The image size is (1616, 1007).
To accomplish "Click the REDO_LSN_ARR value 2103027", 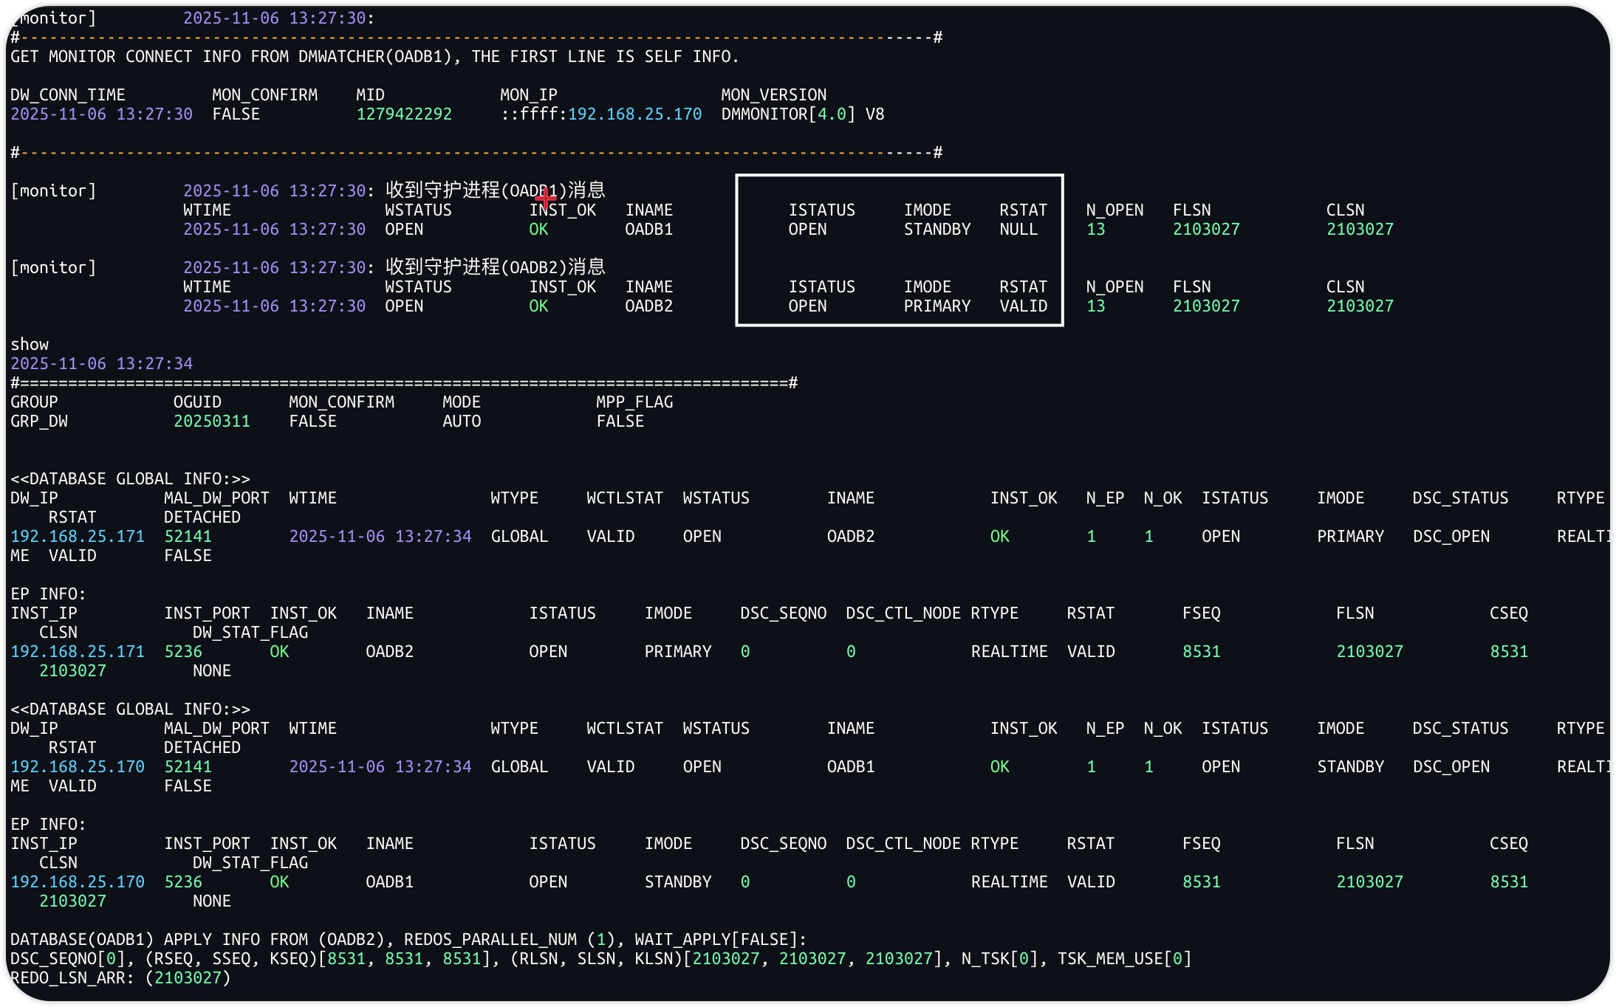I will [x=188, y=978].
